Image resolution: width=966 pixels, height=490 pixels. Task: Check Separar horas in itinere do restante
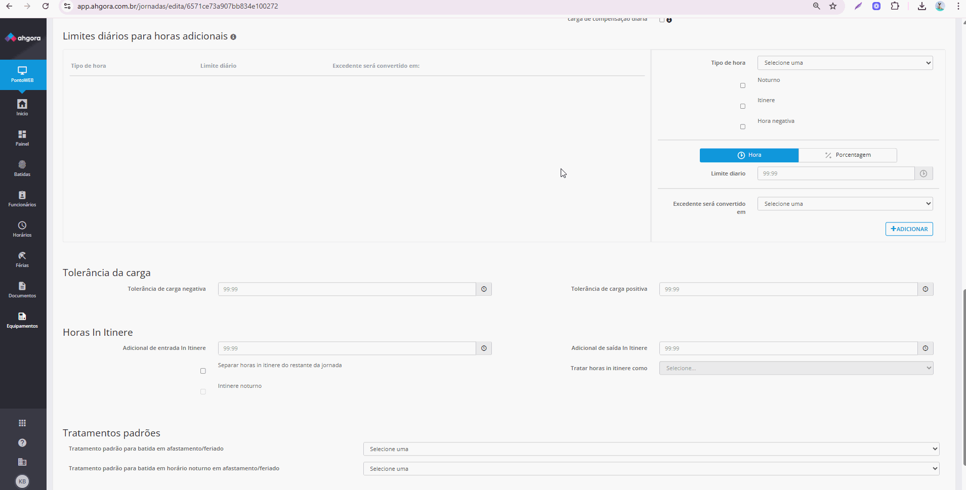[203, 371]
